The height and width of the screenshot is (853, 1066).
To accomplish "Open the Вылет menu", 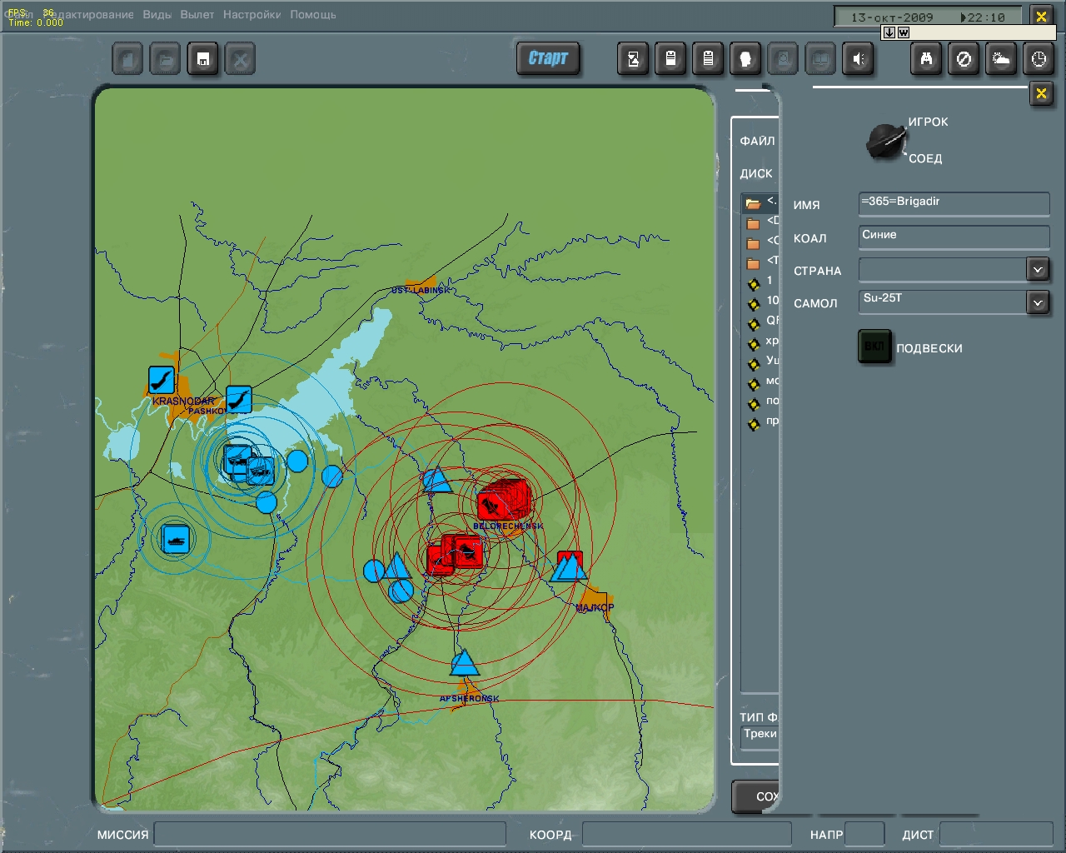I will pos(197,14).
